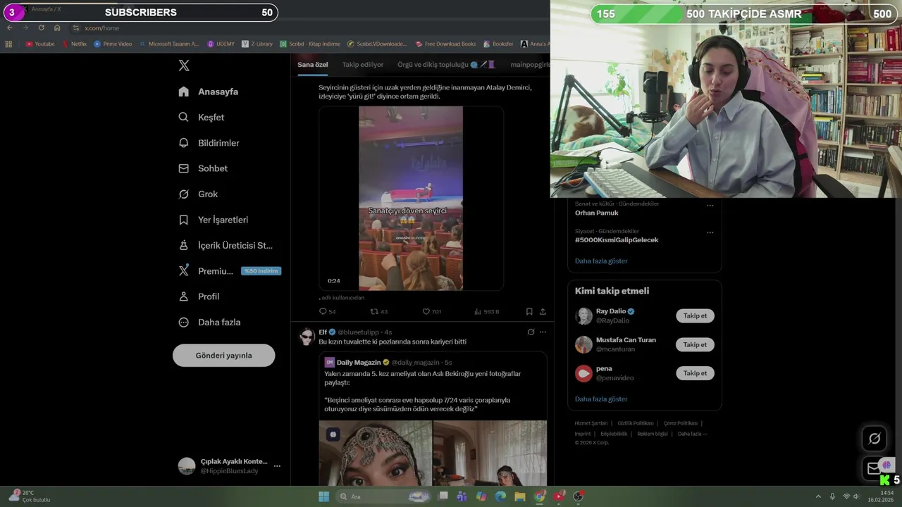Open Premium in sidebar
The image size is (902, 507).
[206, 271]
